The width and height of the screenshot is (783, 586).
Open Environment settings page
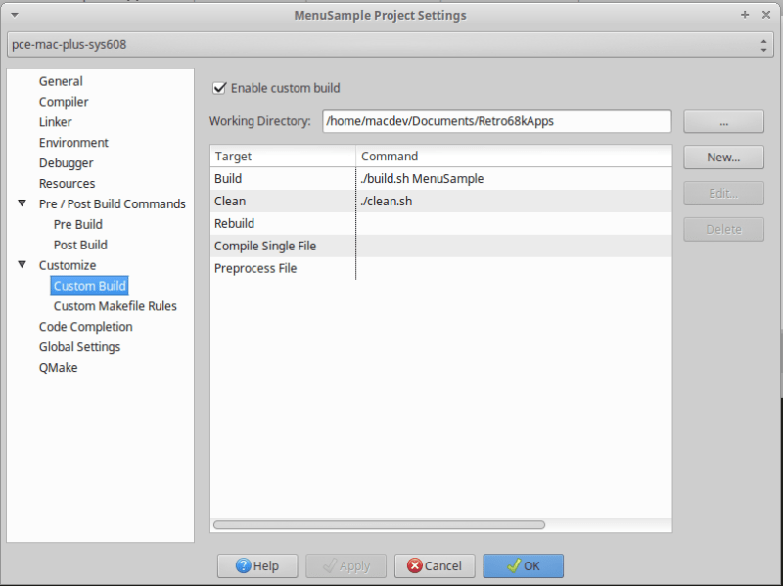click(73, 143)
